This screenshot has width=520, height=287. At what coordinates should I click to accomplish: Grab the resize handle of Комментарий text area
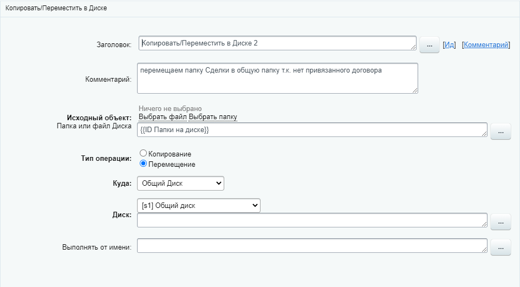[414, 90]
